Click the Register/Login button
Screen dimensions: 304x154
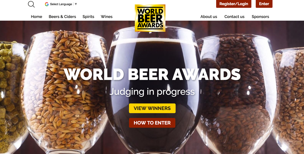(233, 4)
